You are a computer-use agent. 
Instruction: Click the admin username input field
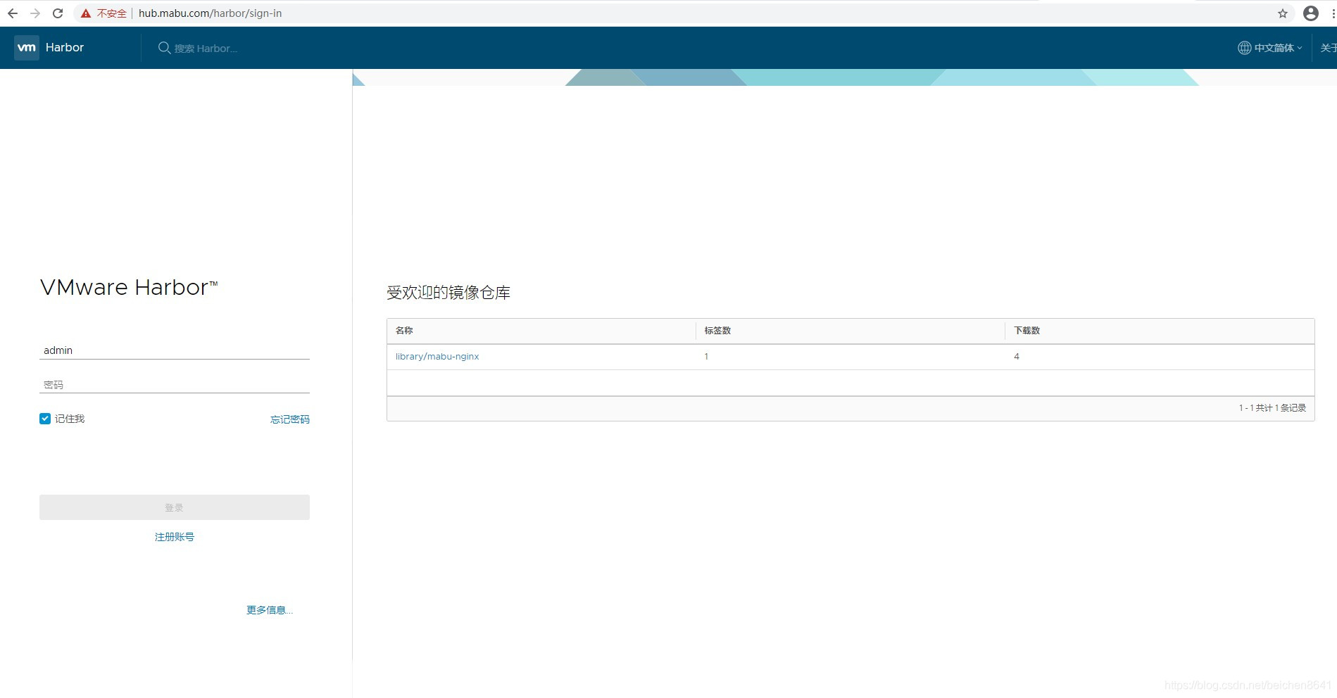(x=175, y=350)
